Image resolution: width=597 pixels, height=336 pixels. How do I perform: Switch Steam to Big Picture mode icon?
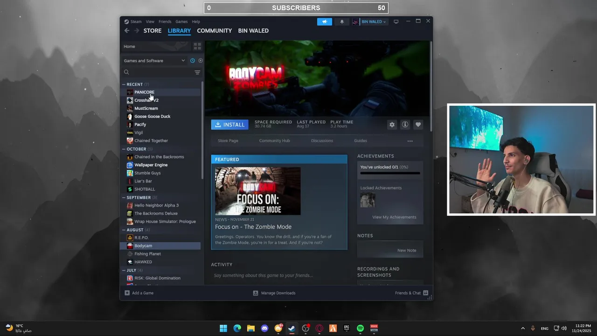[396, 21]
